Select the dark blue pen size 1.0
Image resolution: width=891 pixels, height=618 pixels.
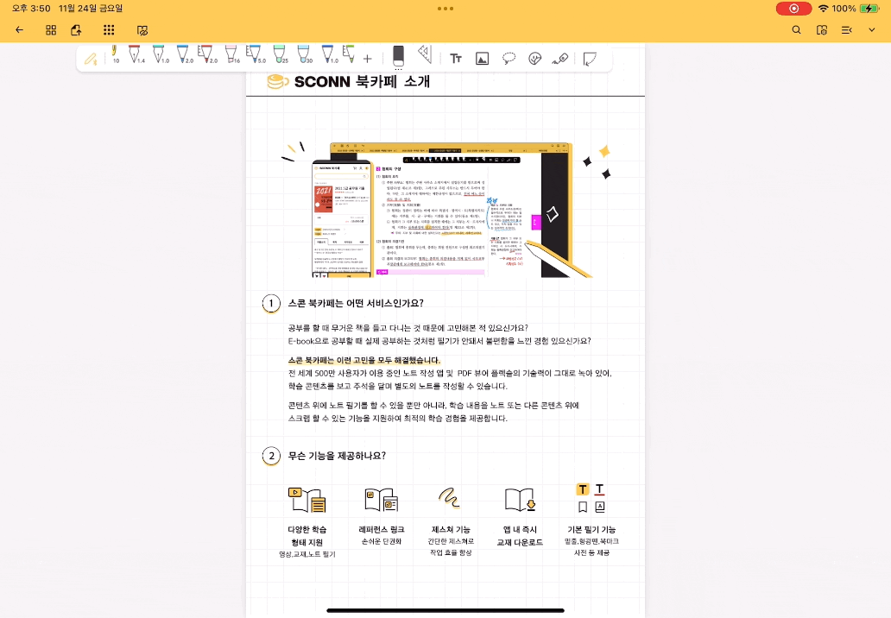[x=329, y=54]
